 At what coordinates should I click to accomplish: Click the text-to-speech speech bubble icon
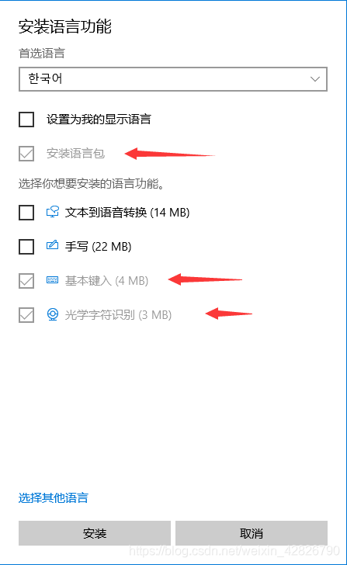53,212
